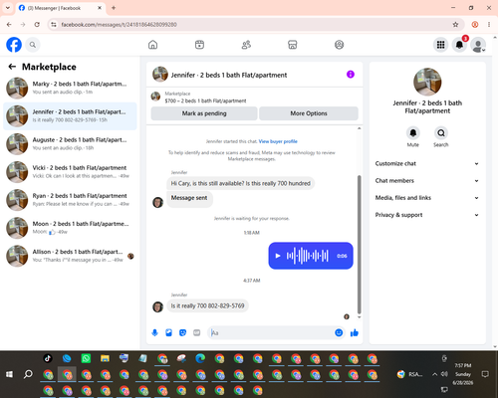This screenshot has width=498, height=398.
Task: Open the Facebook search magnifier
Action: (33, 45)
